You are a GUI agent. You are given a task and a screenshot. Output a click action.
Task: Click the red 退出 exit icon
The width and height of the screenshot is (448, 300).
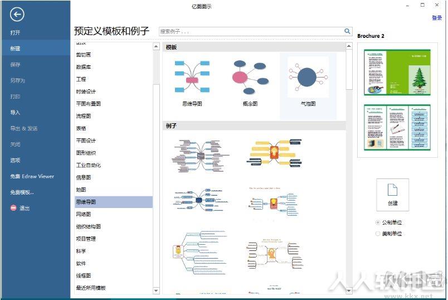(x=13, y=208)
